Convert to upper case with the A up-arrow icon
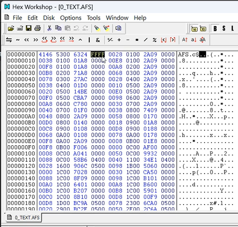The width and height of the screenshot is (238, 227). tap(185, 40)
